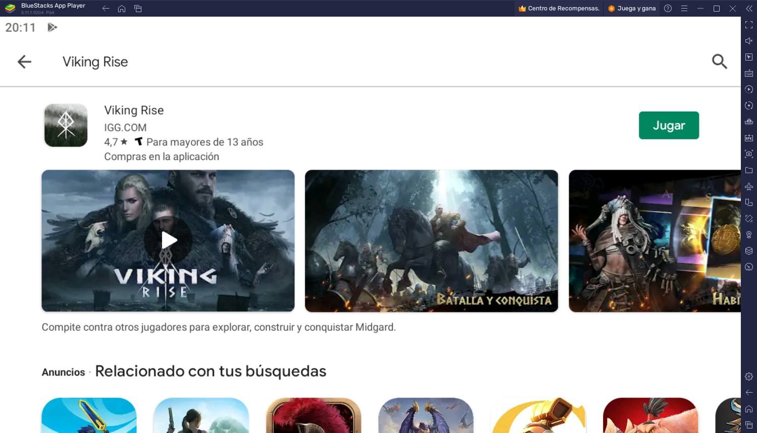Toggle full screen in BlueStacks sidebar
This screenshot has width=757, height=433.
pyautogui.click(x=749, y=25)
